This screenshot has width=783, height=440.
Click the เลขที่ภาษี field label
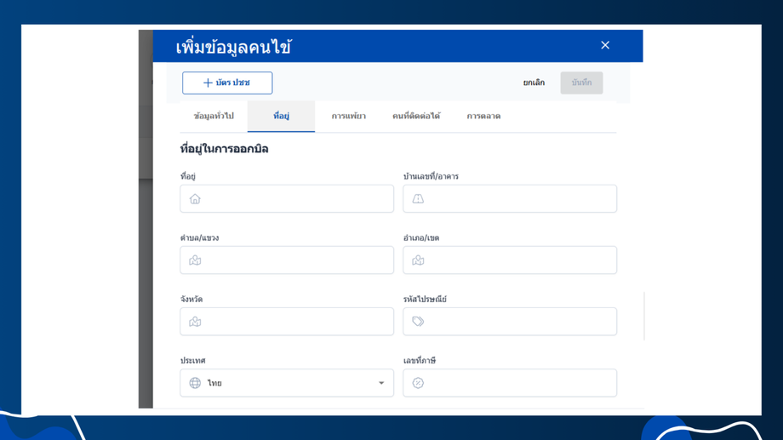(x=420, y=361)
